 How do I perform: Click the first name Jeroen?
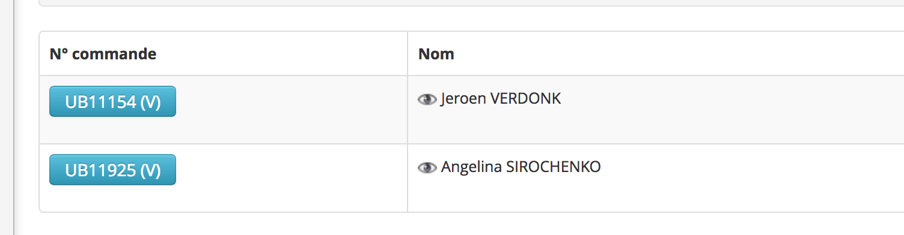click(463, 99)
